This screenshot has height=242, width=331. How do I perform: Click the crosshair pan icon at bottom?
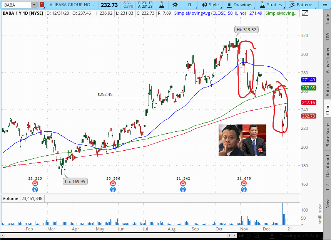pos(249,236)
